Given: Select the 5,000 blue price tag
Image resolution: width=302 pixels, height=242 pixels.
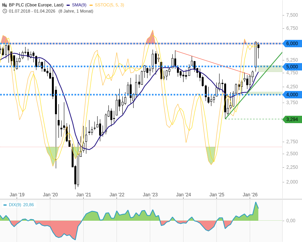Looking at the screenshot, I should tap(292, 67).
